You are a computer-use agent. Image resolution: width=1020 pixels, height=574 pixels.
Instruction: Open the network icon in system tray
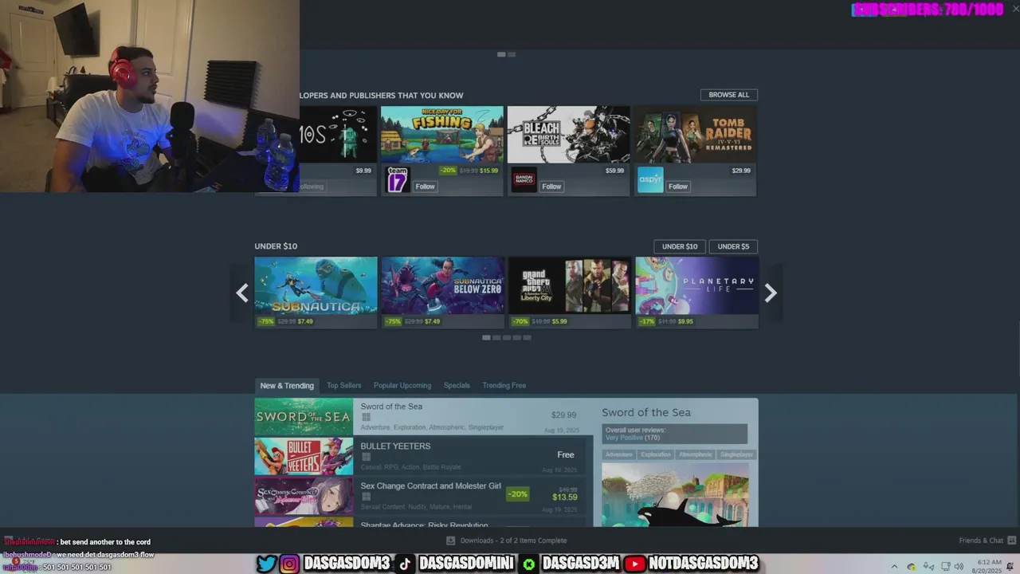point(946,567)
